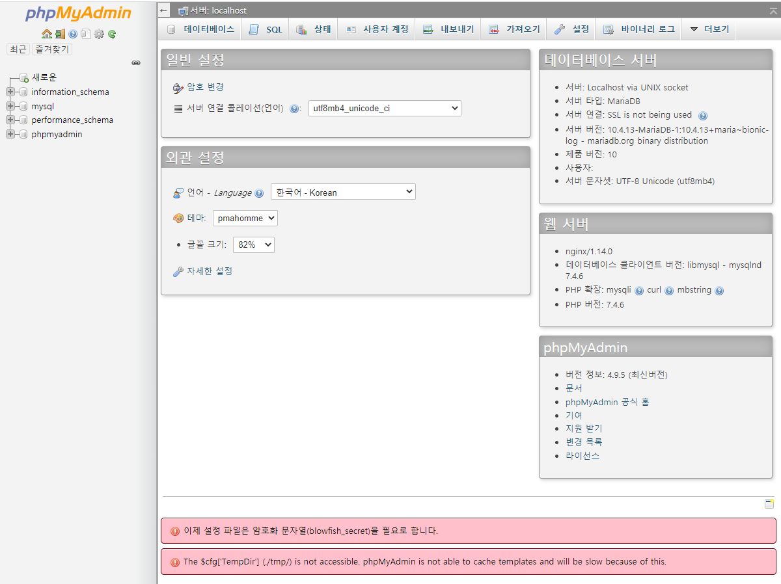781x584 pixels.
Task: Click the collapse-navigation arrow left of 서버: localhost
Action: (x=164, y=10)
